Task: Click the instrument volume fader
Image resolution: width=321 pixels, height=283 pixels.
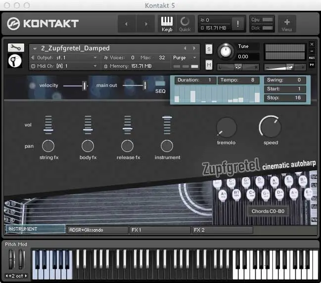Action: click(x=167, y=125)
